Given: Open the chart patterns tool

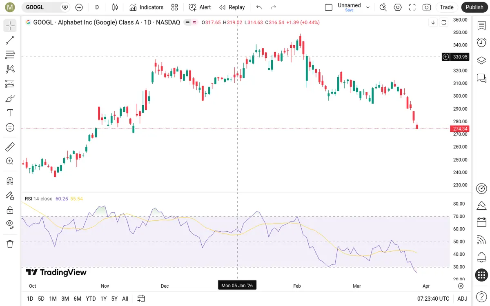Looking at the screenshot, I should click(10, 69).
